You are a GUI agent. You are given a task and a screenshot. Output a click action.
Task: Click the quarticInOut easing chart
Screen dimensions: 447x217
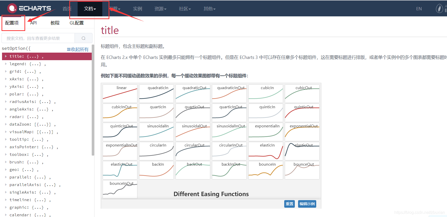pos(229,113)
